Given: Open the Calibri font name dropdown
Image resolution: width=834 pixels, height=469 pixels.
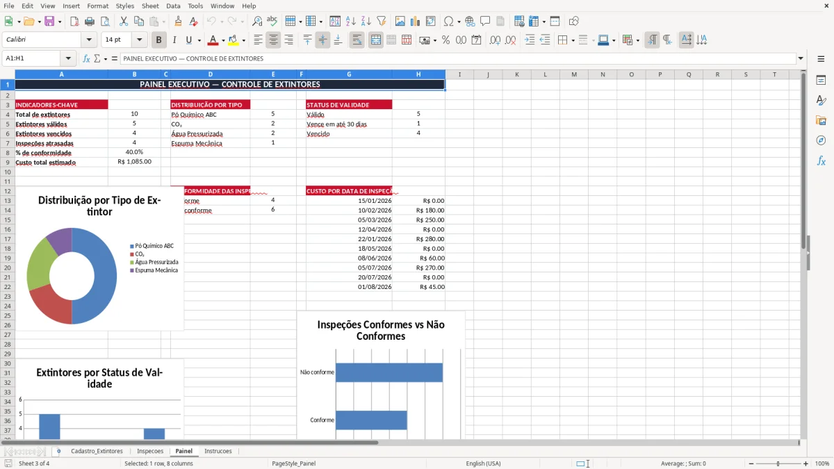Looking at the screenshot, I should [89, 40].
